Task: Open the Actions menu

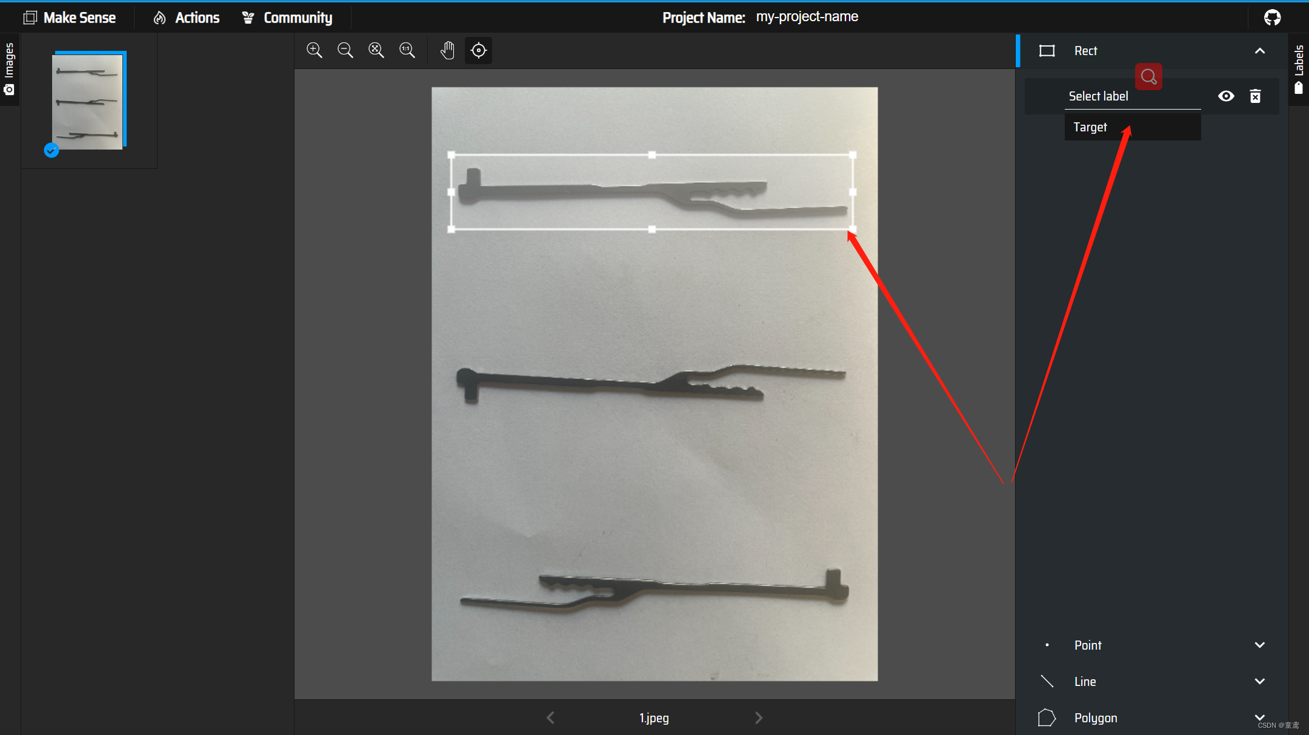Action: pos(187,18)
